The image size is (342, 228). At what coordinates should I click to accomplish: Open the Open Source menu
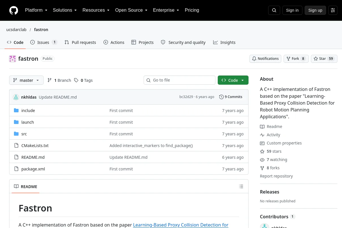tap(131, 10)
